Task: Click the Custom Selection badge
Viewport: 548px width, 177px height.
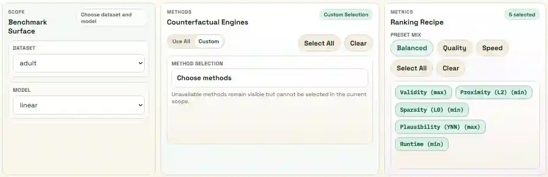Action: (346, 15)
